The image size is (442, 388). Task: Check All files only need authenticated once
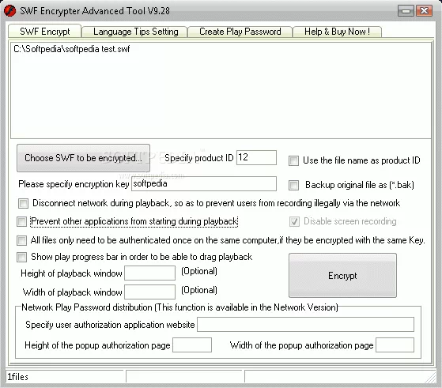[x=21, y=240]
